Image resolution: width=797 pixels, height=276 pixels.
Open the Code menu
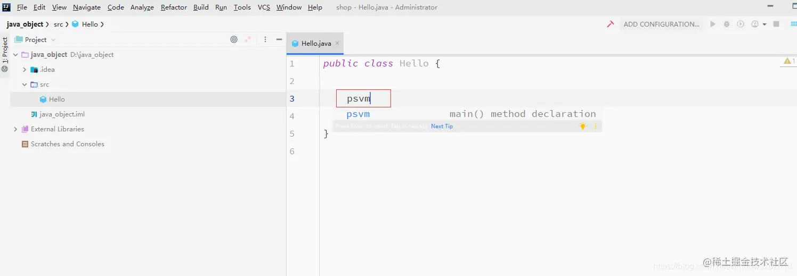(116, 7)
